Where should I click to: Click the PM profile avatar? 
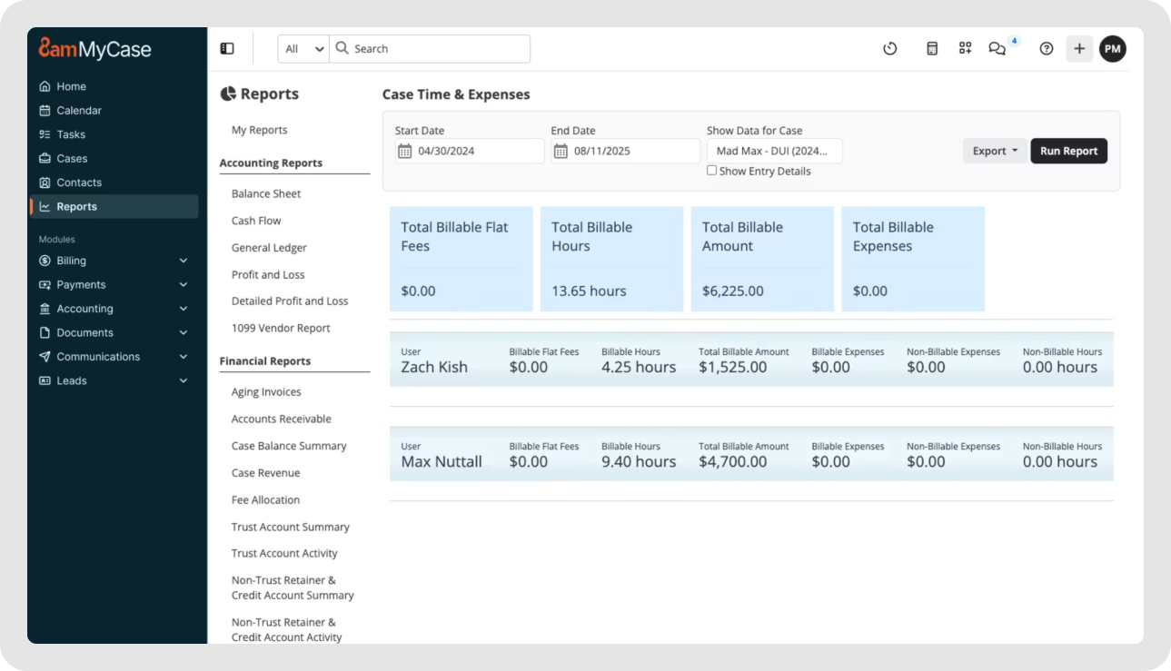pos(1113,49)
